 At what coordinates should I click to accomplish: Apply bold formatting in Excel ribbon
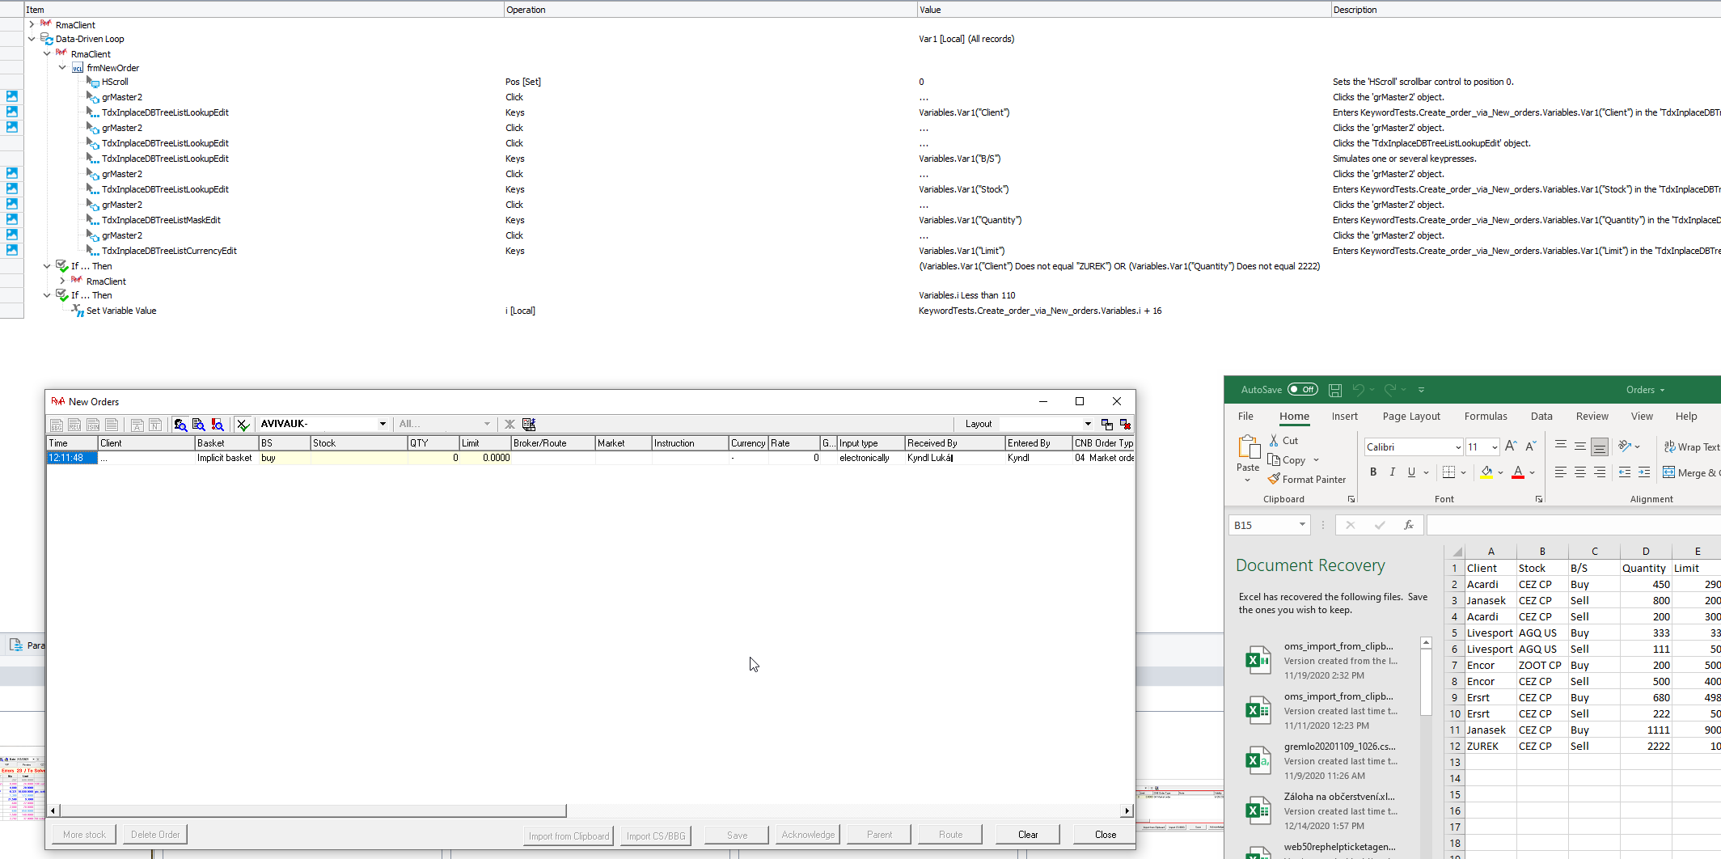coord(1372,472)
